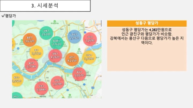Select the 중랑구 2,296만 blue bubble

coord(74,37)
